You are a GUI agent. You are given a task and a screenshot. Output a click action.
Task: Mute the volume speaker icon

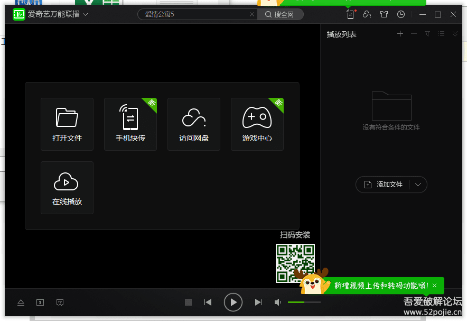277,302
